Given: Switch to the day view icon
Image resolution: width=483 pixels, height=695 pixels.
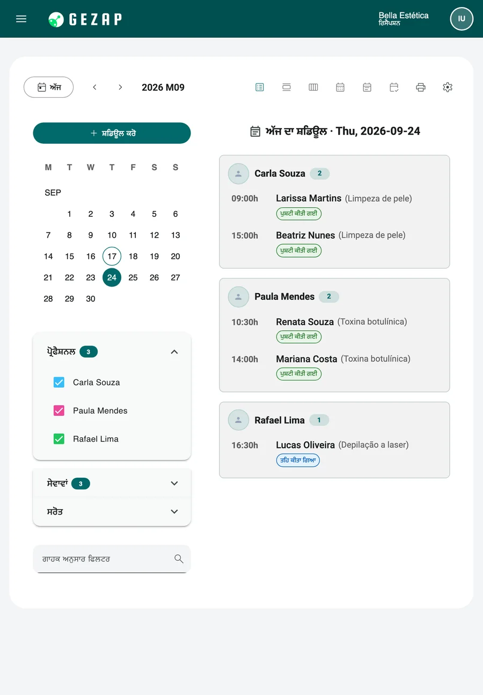Looking at the screenshot, I should coord(287,87).
